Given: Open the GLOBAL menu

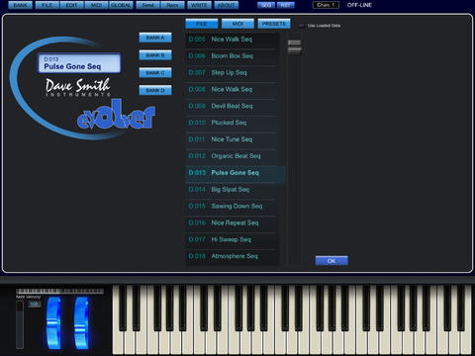Looking at the screenshot, I should click(121, 5).
